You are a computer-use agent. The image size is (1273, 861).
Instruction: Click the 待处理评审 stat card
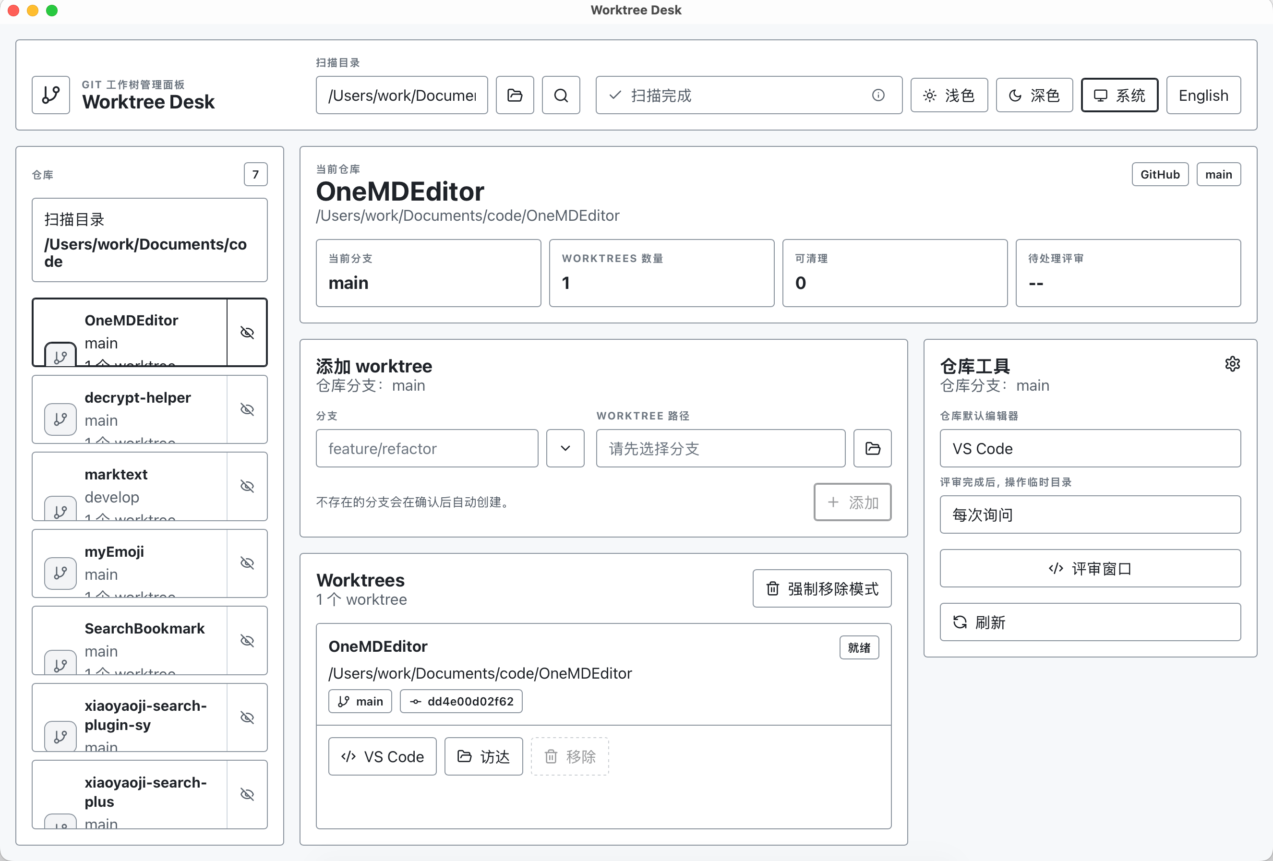1129,273
